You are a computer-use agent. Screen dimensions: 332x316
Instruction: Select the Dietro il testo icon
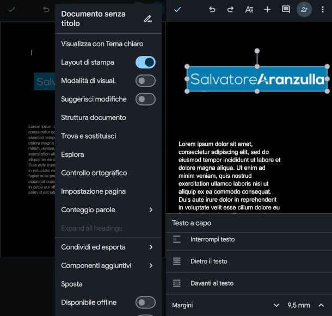tap(176, 261)
